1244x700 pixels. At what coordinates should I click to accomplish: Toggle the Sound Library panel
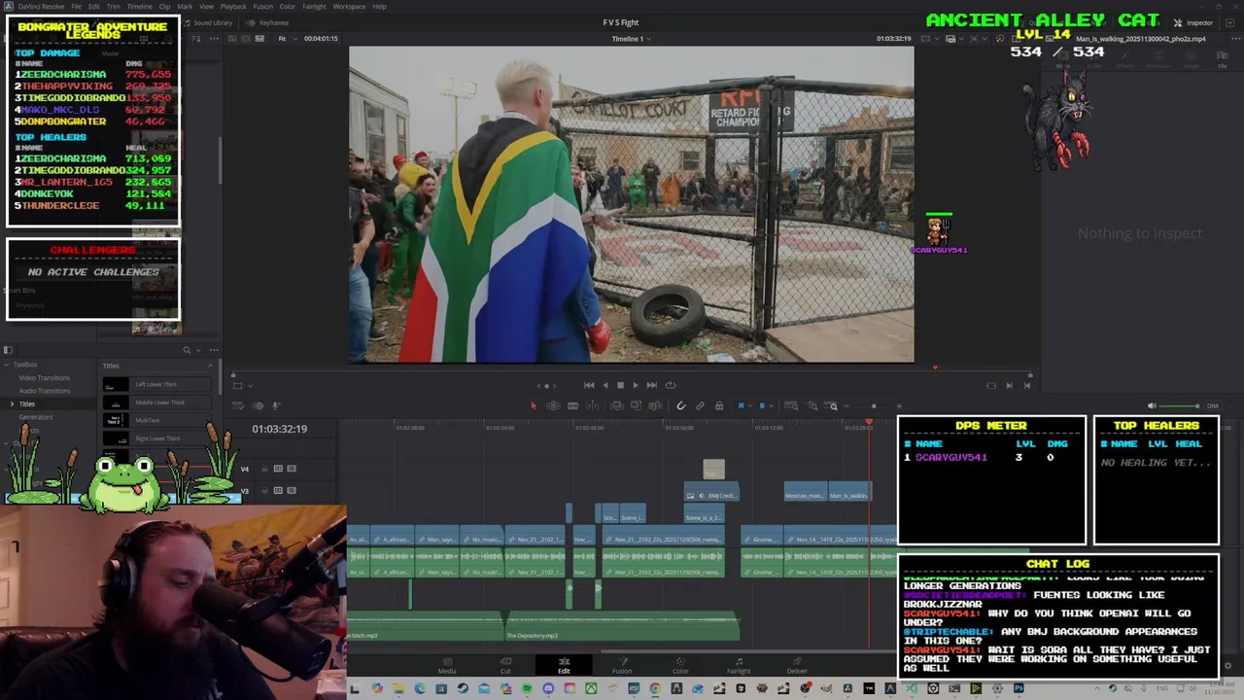208,22
